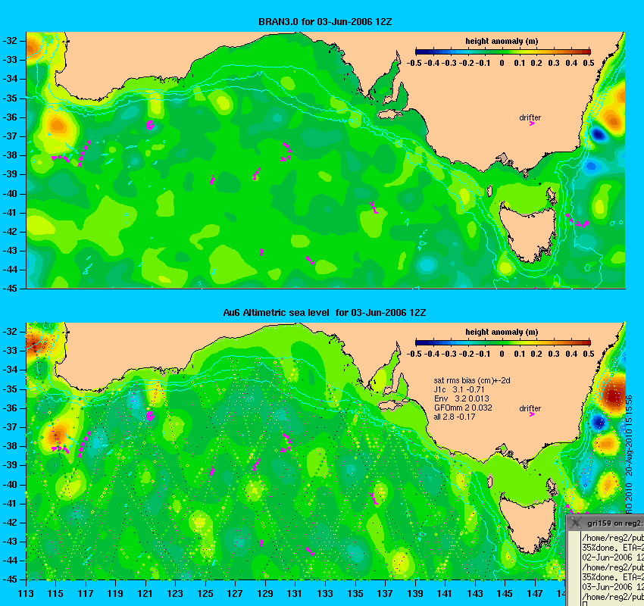The width and height of the screenshot is (644, 606).
Task: Click the 'sat rms bias (cm)+-2d' header text
Action: pos(471,380)
